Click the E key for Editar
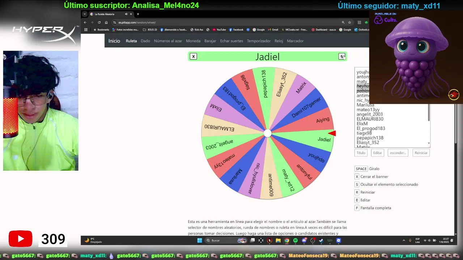 (357, 200)
